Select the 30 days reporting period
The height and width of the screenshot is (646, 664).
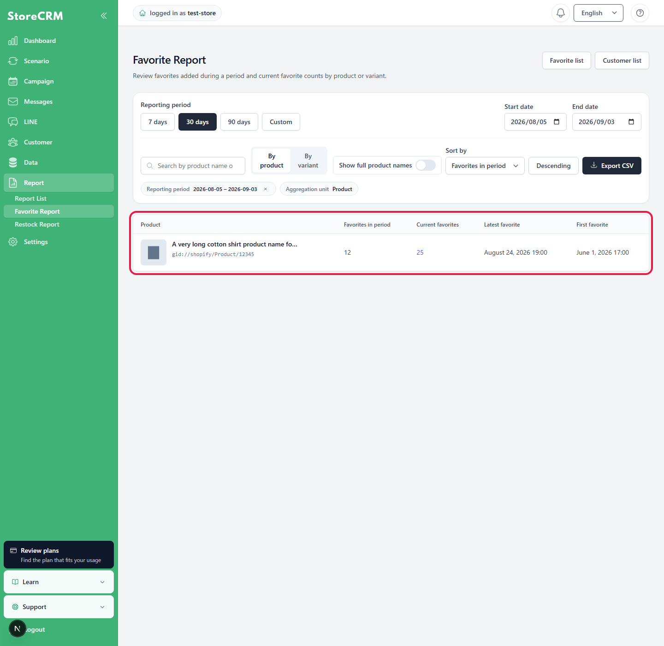coord(197,122)
